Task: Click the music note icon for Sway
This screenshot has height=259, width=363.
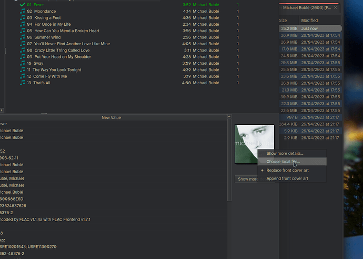Action: 22,63
